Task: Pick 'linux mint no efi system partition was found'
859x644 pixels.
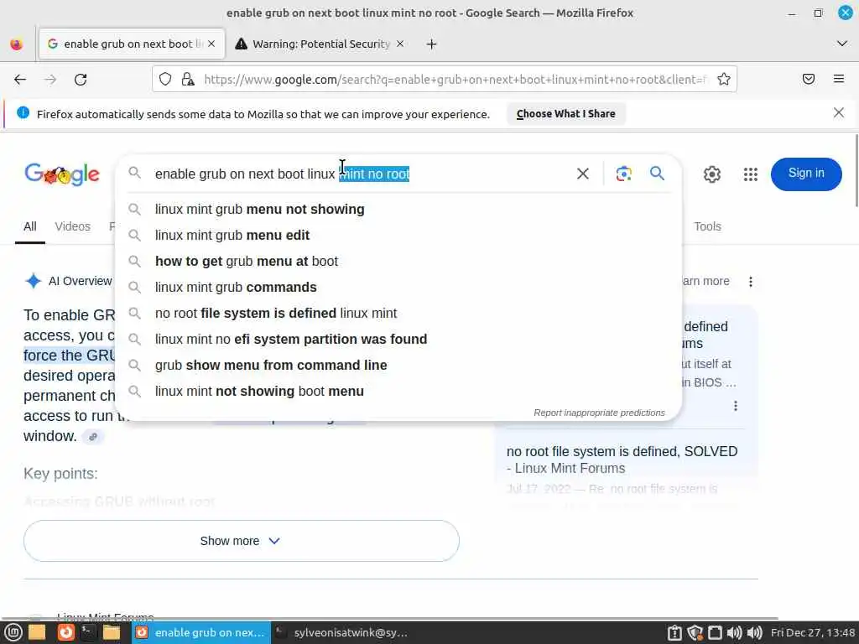Action: 398,340
